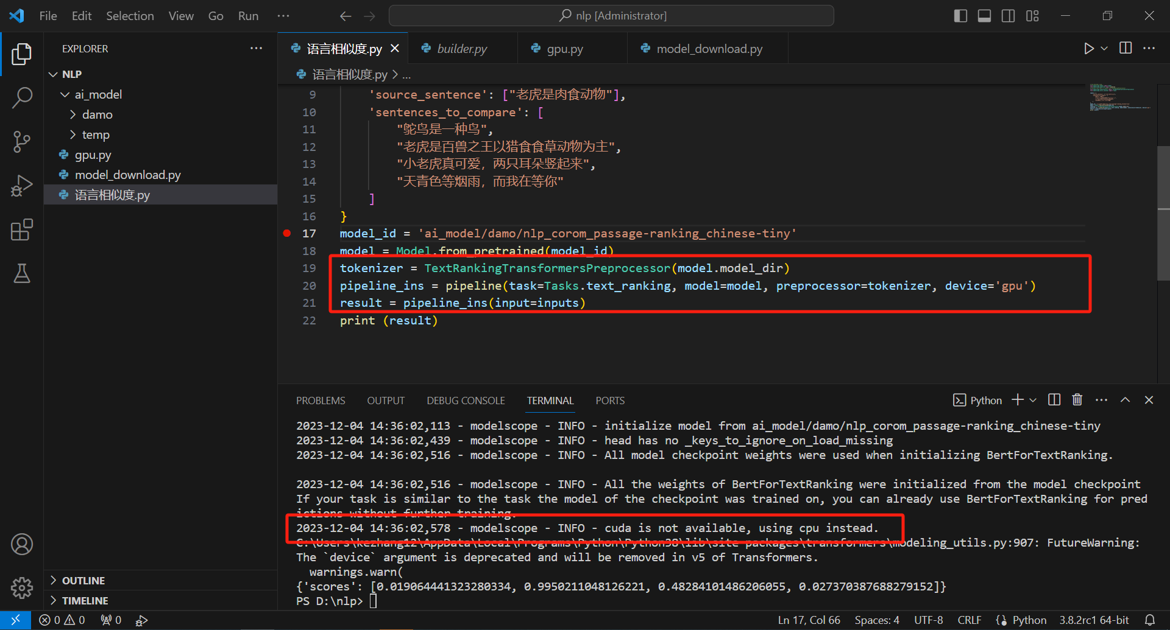Open Customize Layout icon
This screenshot has height=630, width=1170.
coord(1032,16)
